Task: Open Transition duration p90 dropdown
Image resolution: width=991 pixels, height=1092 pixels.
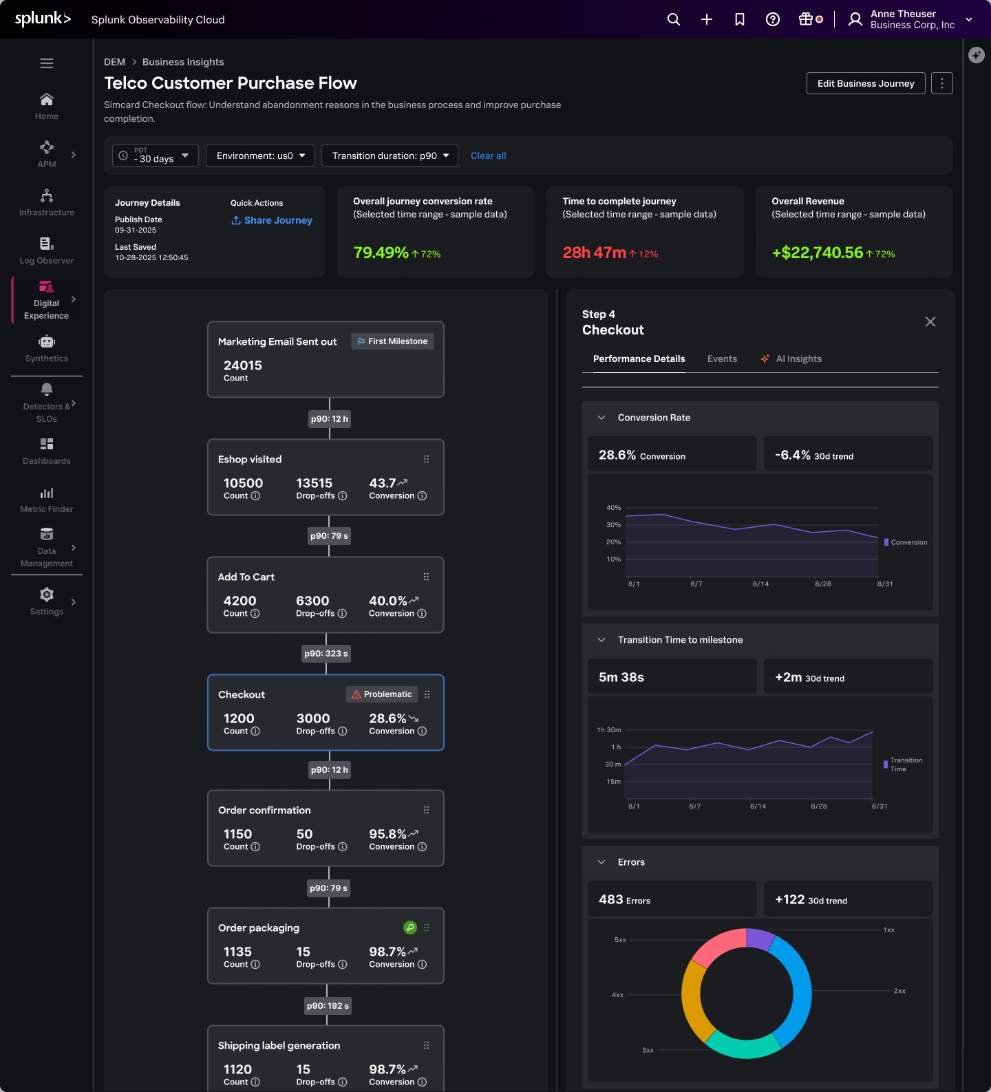Action: point(390,156)
